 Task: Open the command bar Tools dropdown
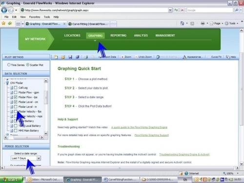pyautogui.click(x=237, y=23)
